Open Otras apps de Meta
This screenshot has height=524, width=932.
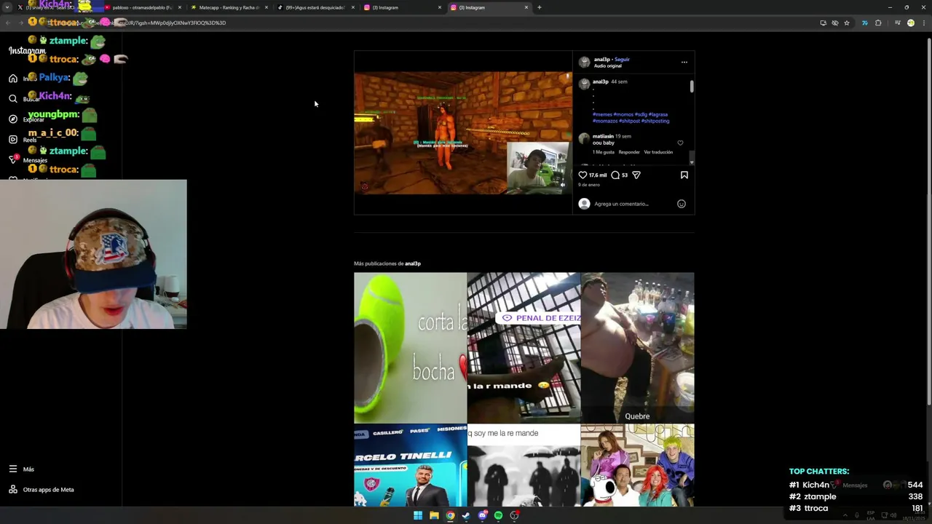click(41, 489)
